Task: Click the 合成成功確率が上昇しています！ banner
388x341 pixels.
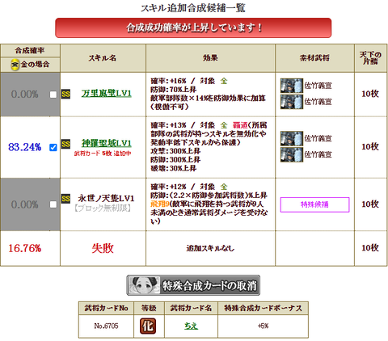Action: pyautogui.click(x=193, y=27)
